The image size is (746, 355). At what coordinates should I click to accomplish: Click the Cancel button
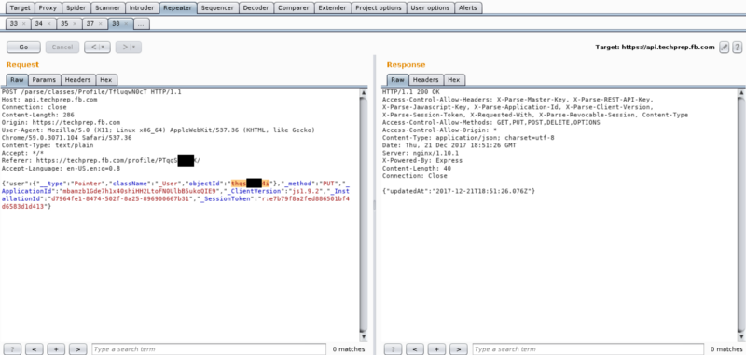click(x=62, y=47)
